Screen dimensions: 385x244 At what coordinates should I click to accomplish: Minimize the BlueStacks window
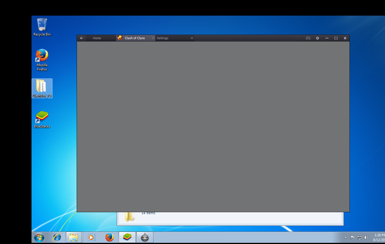point(327,38)
